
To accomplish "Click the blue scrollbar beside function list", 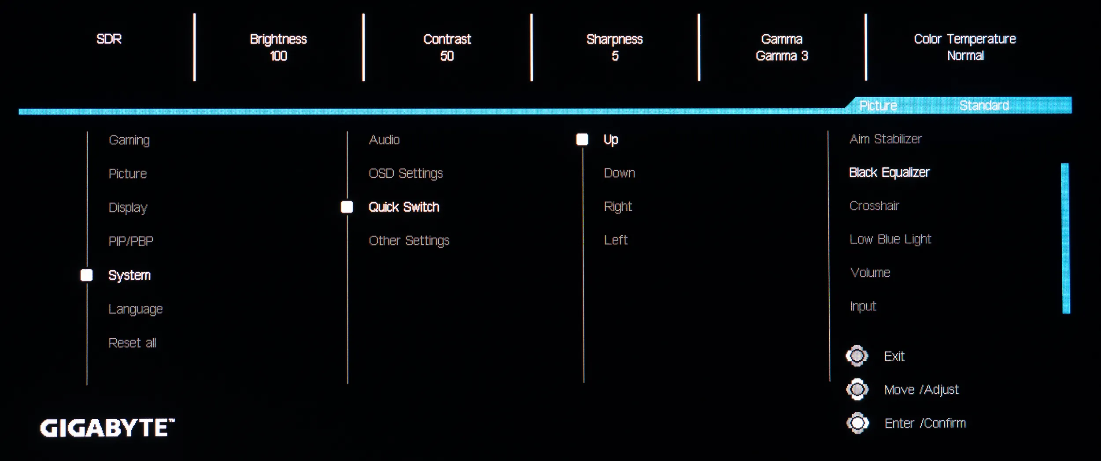I will click(x=1066, y=238).
